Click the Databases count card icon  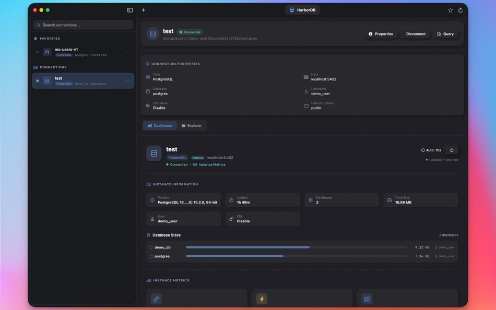pos(311,200)
